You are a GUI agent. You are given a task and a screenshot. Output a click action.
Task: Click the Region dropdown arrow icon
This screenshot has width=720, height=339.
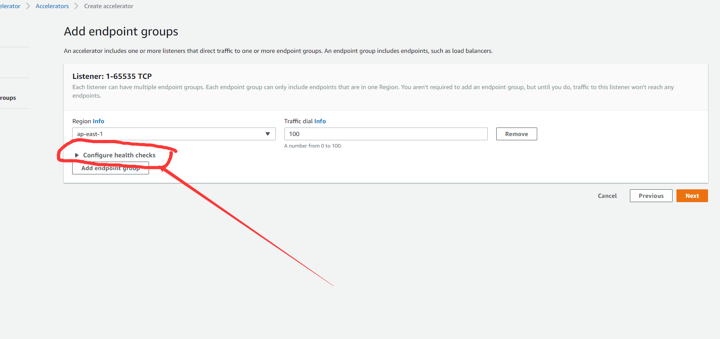tap(268, 134)
